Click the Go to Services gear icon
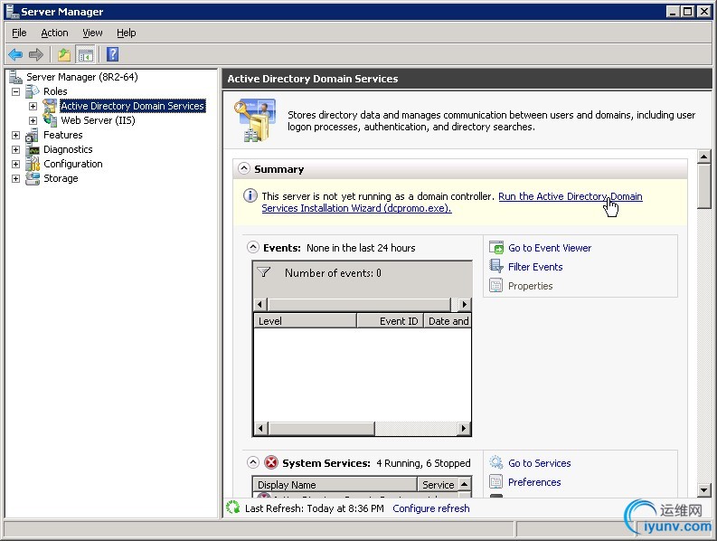The height and width of the screenshot is (541, 717). pyautogui.click(x=496, y=462)
